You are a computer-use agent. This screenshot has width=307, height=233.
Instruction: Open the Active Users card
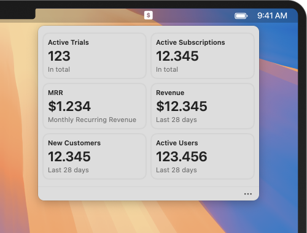pyautogui.click(x=203, y=156)
